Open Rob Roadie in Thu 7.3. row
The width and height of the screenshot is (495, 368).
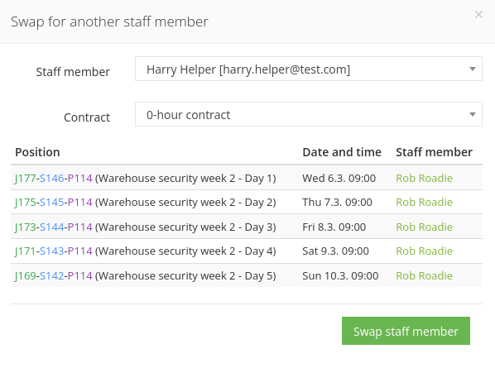(x=425, y=202)
